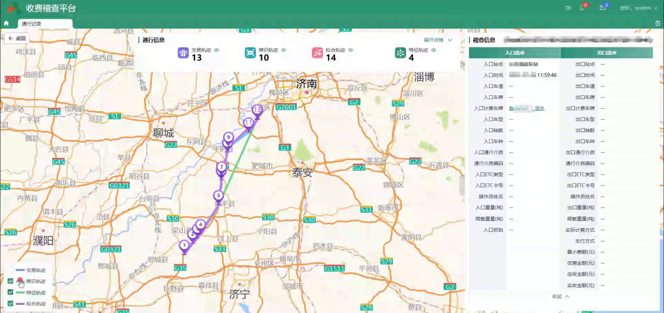Click the 特征轨迹 green icon
Image resolution: width=664 pixels, height=313 pixels.
400,53
